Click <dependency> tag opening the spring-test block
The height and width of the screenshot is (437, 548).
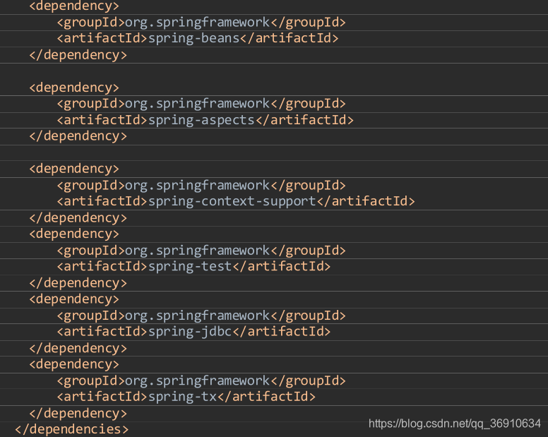click(x=74, y=234)
